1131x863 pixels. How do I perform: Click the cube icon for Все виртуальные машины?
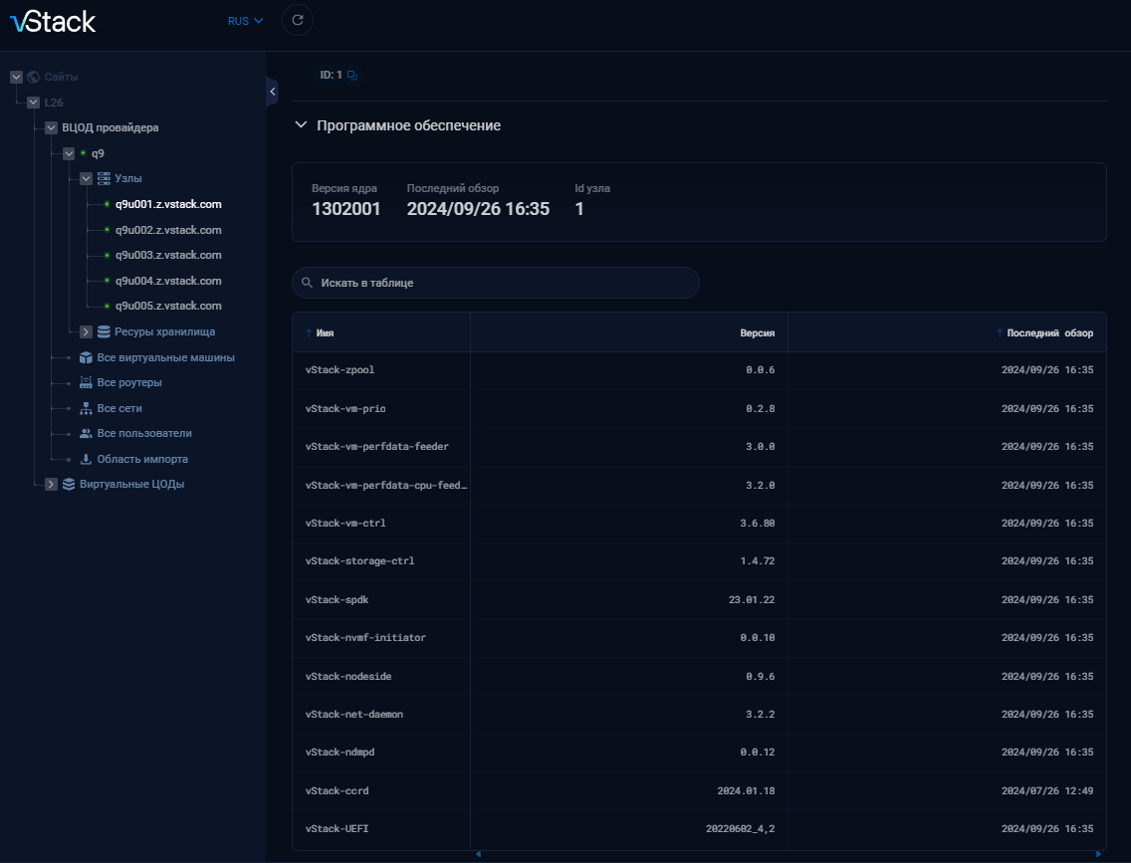(x=86, y=357)
